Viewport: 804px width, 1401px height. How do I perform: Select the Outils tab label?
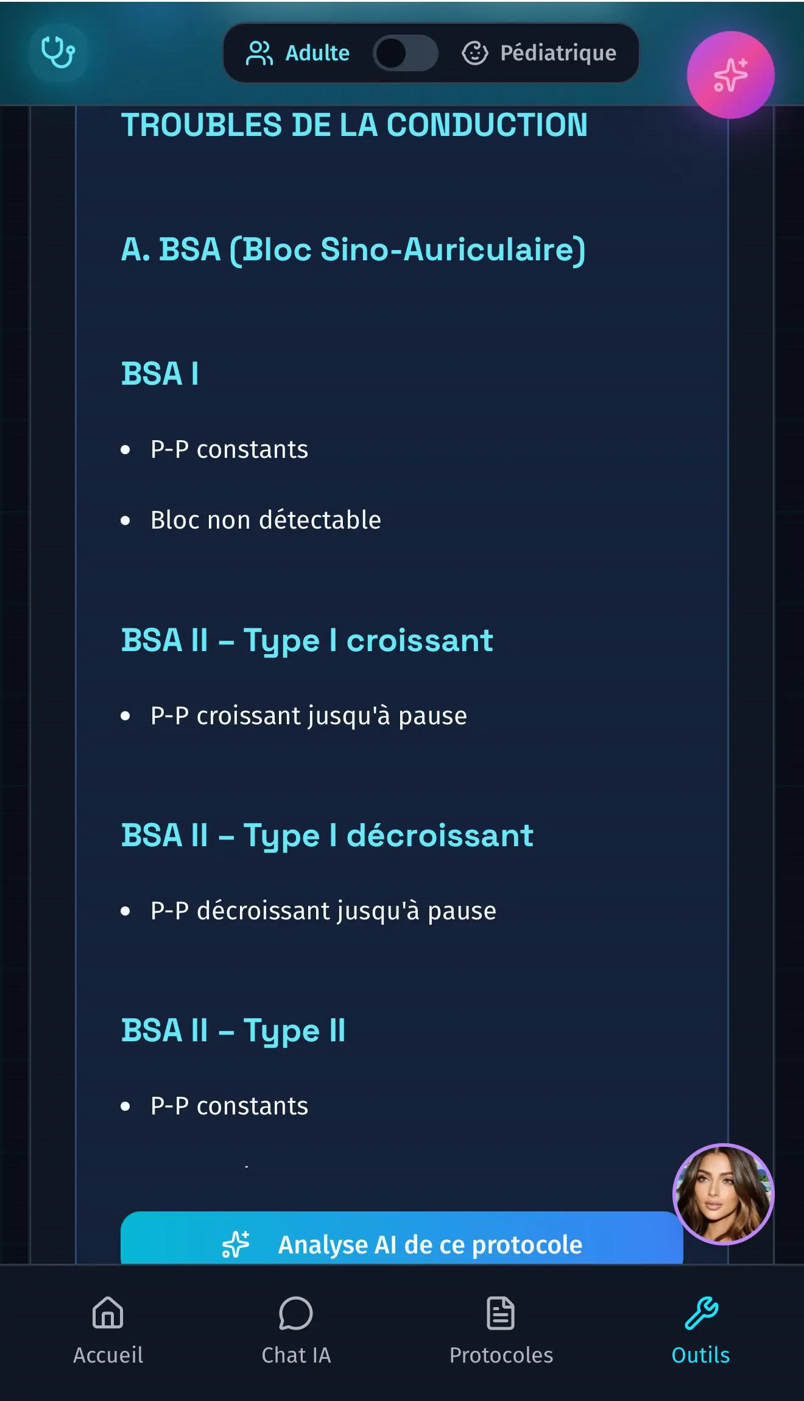tap(700, 1355)
